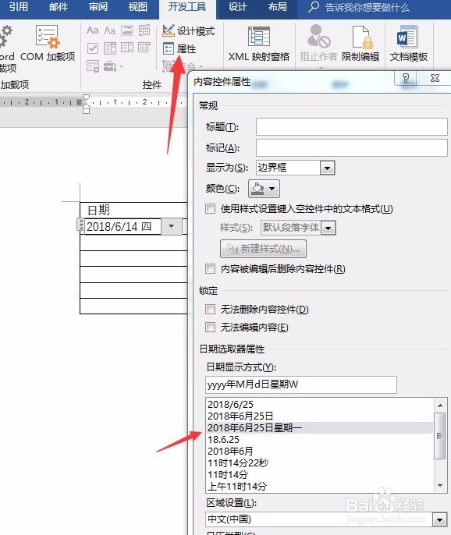451x535 pixels.
Task: Switch to 设计 Design tab
Action: 238,7
